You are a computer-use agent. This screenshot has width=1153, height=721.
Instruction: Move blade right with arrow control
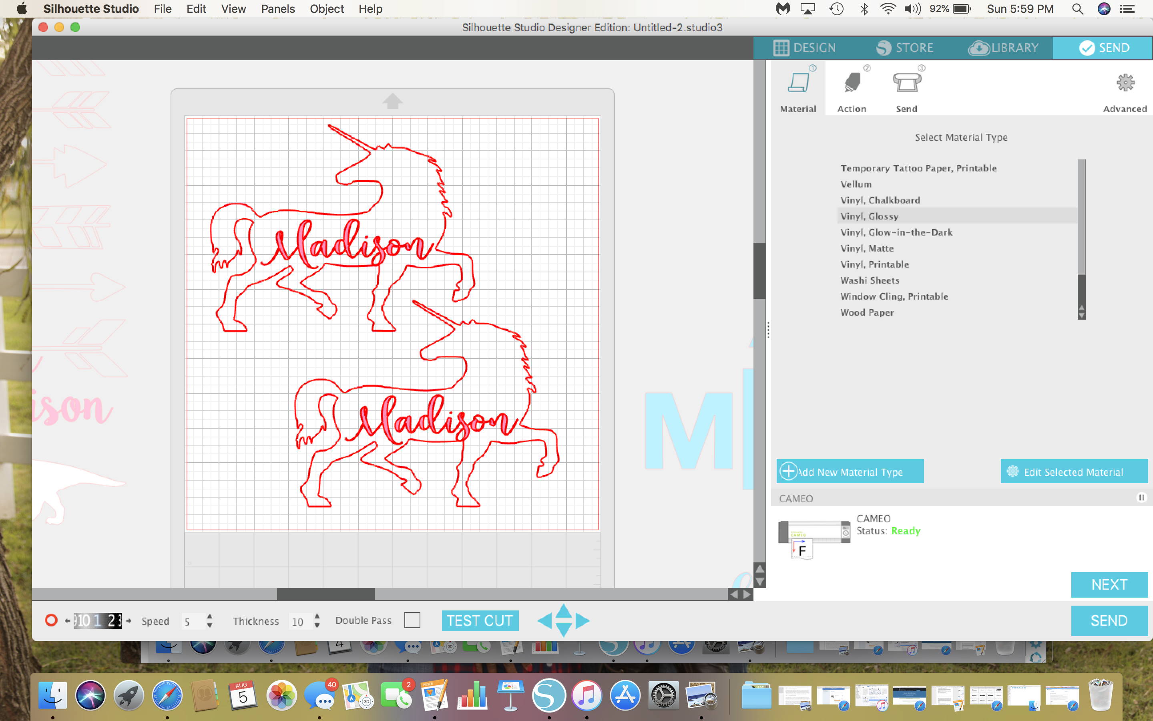(582, 620)
